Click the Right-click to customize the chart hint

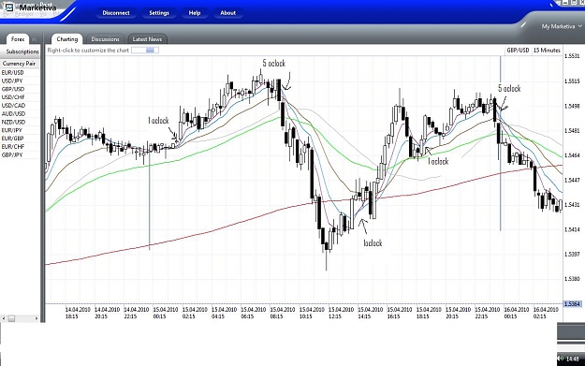coord(88,50)
